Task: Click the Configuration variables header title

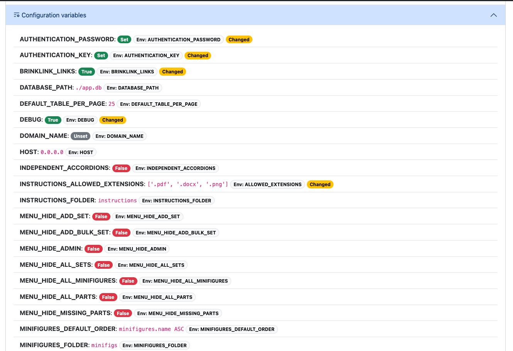Action: pyautogui.click(x=54, y=15)
